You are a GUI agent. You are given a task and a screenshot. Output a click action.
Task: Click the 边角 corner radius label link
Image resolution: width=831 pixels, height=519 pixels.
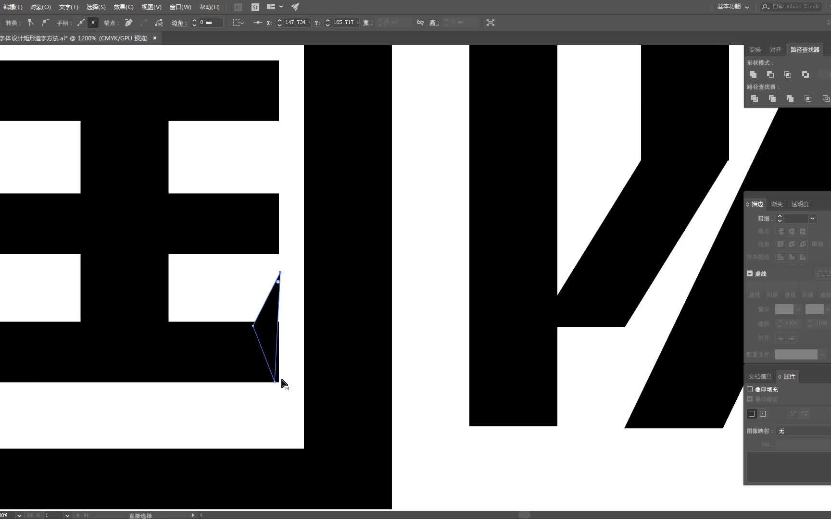[x=179, y=23]
